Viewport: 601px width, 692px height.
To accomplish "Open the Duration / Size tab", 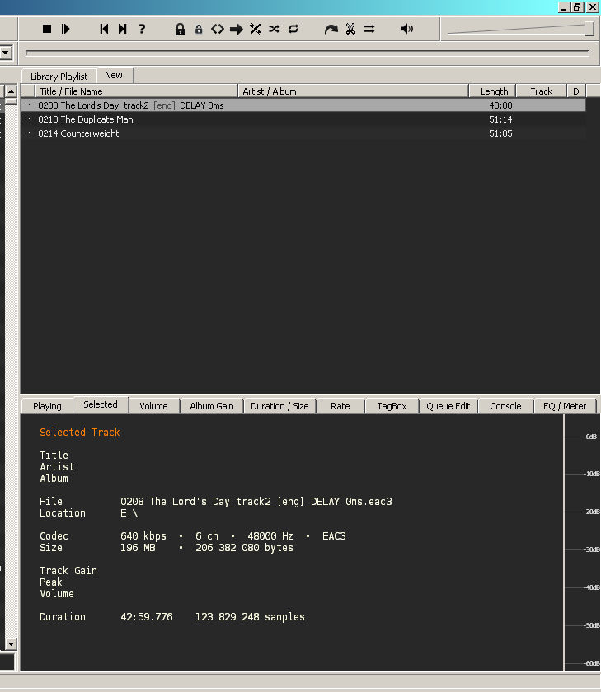I will point(279,406).
